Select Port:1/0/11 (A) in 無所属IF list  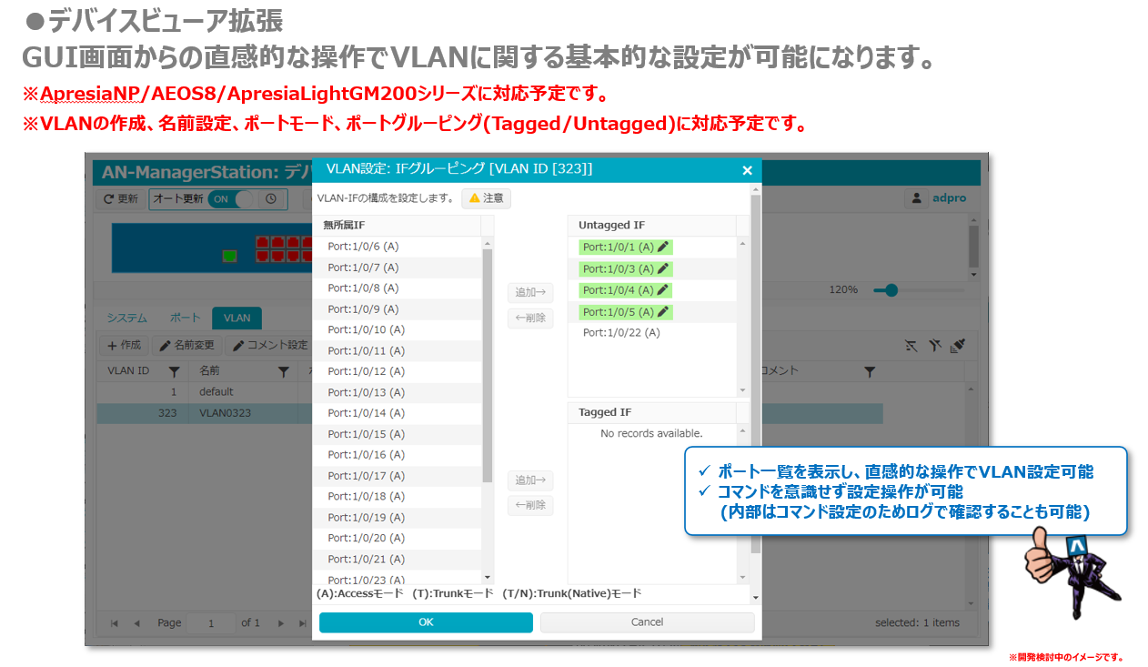[x=397, y=350]
